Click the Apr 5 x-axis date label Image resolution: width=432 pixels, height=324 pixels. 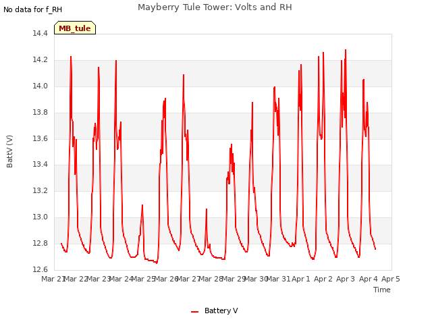[391, 279]
